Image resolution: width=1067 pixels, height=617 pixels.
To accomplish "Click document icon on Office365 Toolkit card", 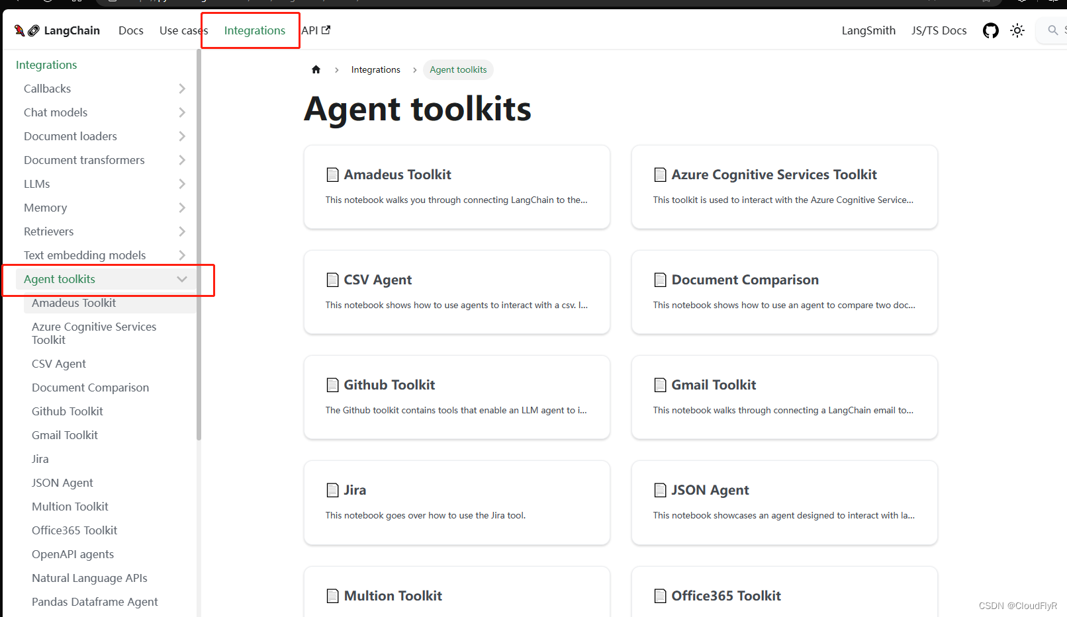I will [660, 596].
